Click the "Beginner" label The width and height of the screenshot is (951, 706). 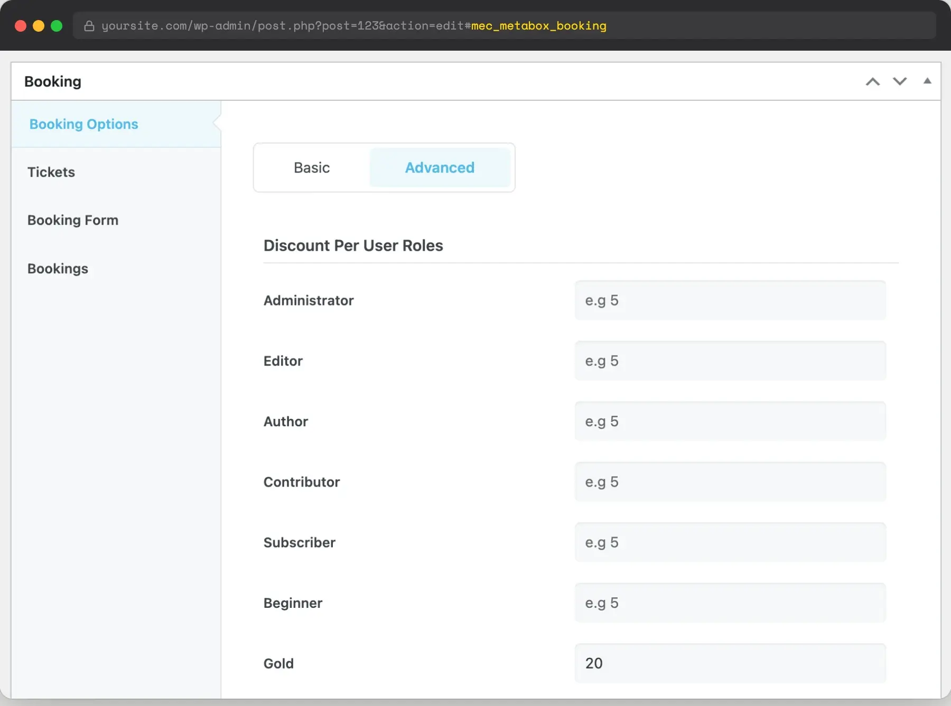[x=293, y=603]
